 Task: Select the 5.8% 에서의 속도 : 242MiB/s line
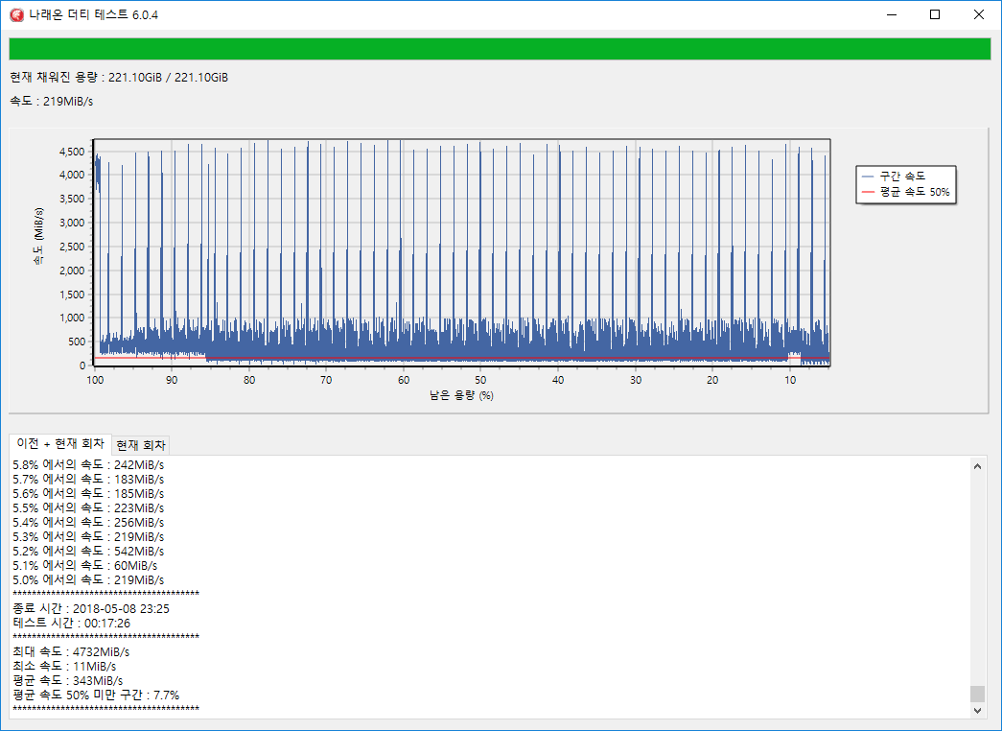pos(88,465)
